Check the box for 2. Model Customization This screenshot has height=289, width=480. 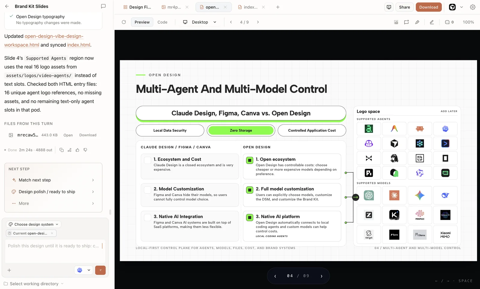148,190
